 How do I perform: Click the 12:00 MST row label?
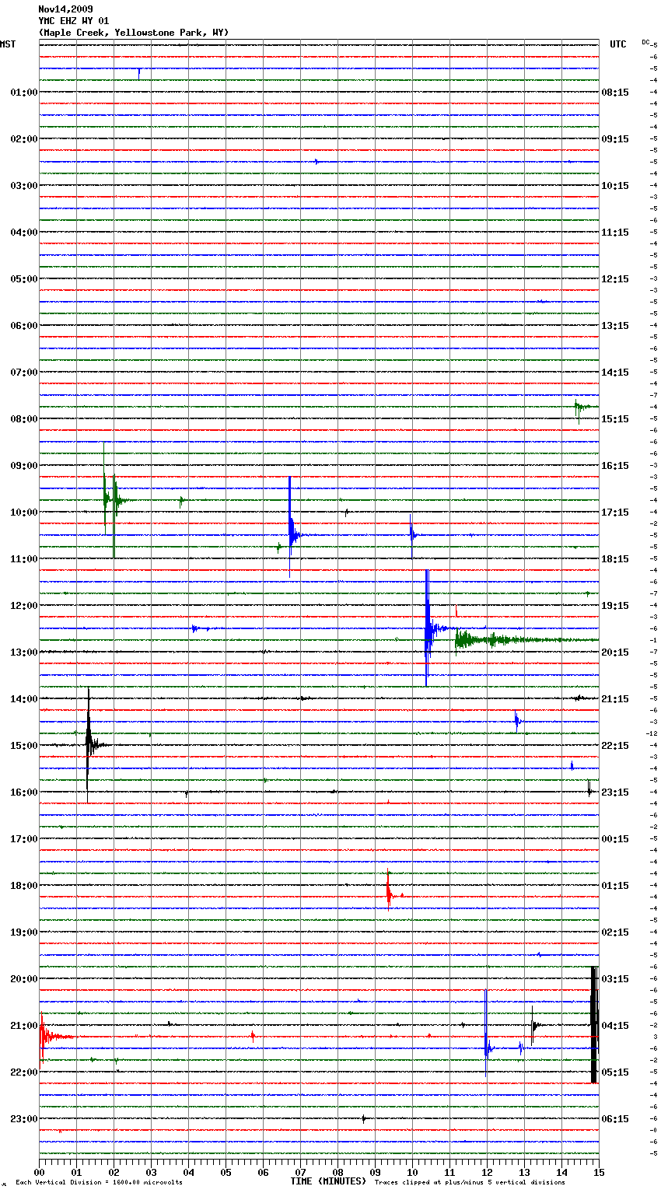click(x=24, y=606)
